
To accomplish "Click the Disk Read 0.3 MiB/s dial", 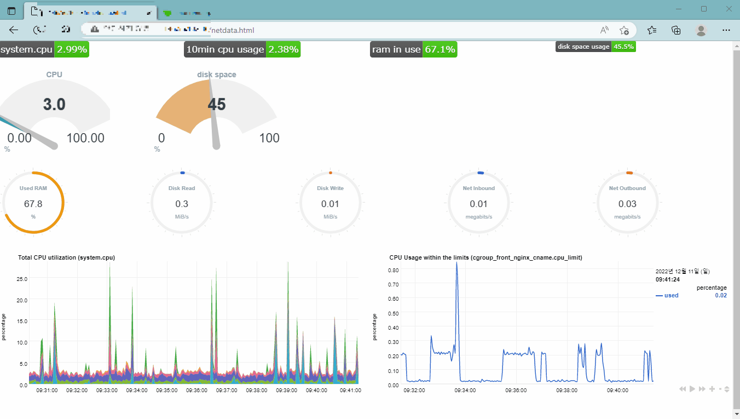I will click(182, 203).
